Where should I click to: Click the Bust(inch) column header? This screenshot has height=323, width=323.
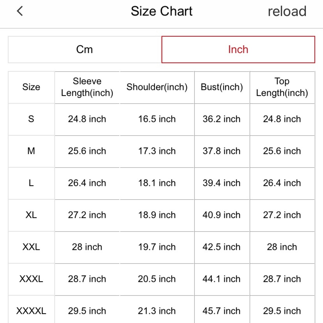pyautogui.click(x=222, y=87)
